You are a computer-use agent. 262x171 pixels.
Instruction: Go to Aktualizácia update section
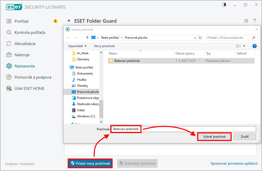[21, 44]
